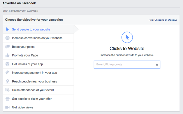Screen dimensions: 183x114
Task: Select 'Send people to your website' objective
Action: 38,29
